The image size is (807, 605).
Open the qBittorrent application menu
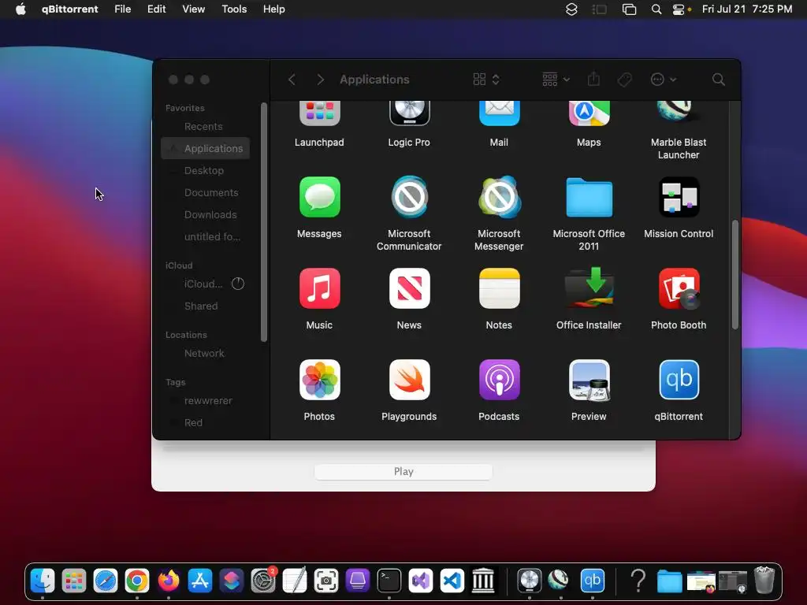(69, 9)
